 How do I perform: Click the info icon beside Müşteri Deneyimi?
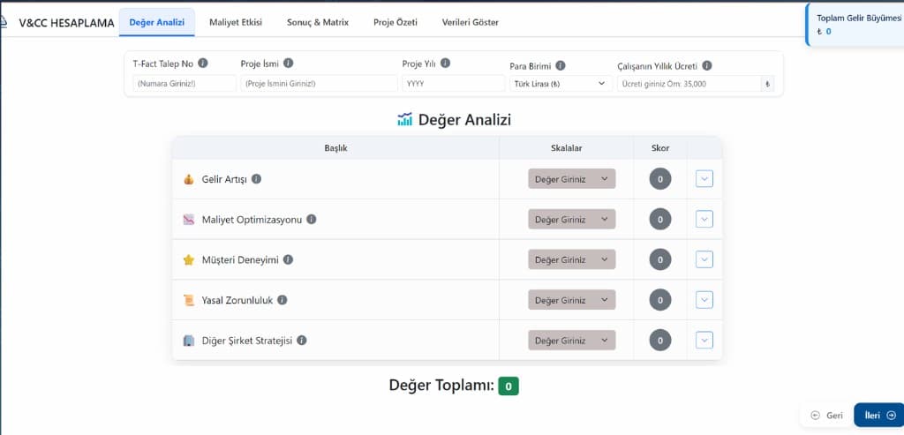pos(289,259)
